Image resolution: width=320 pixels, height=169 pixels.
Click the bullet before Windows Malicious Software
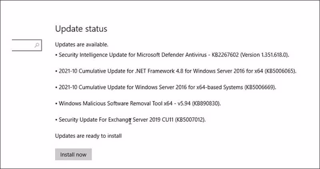[56, 103]
